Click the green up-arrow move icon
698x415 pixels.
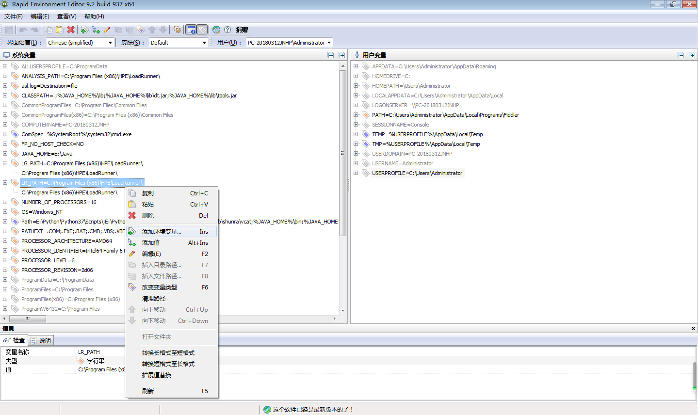click(x=152, y=29)
